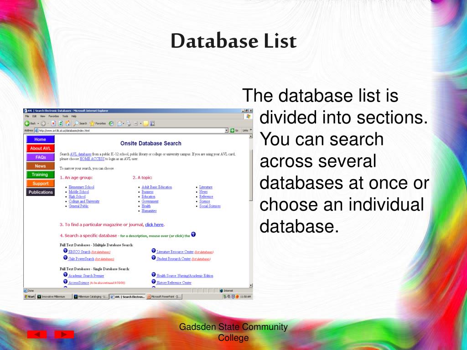
Task: Open the Elementary School link
Action: click(x=81, y=187)
